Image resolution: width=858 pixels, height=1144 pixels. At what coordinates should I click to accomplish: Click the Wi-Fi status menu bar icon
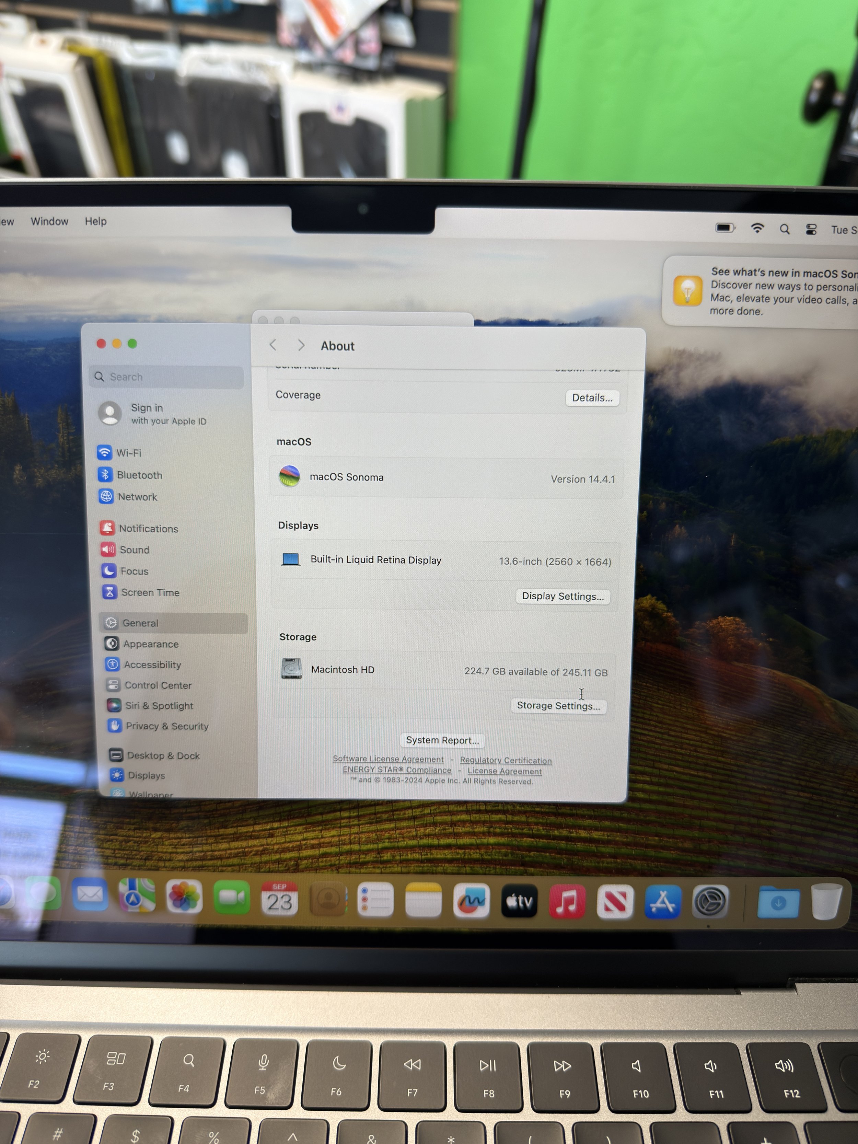coord(757,228)
